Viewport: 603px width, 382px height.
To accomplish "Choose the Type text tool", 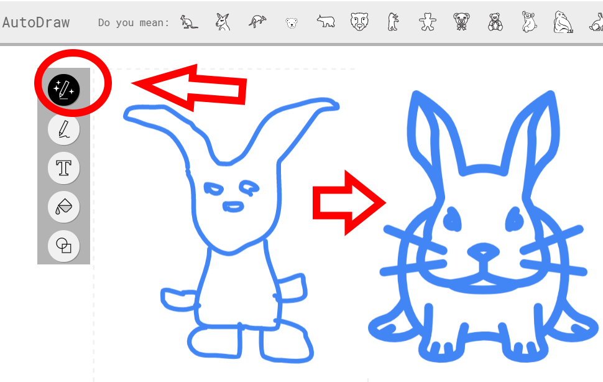I will pos(64,168).
